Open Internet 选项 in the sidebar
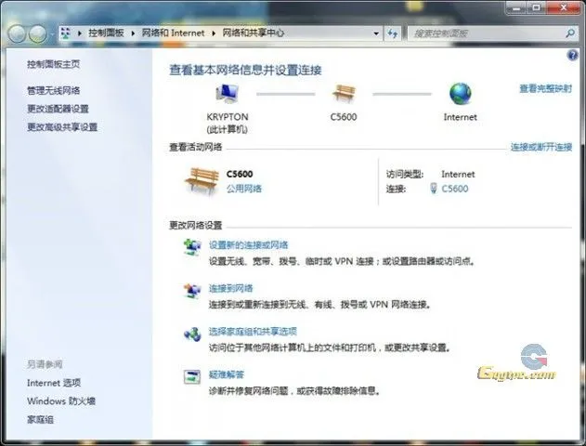Image resolution: width=586 pixels, height=446 pixels. 54,383
